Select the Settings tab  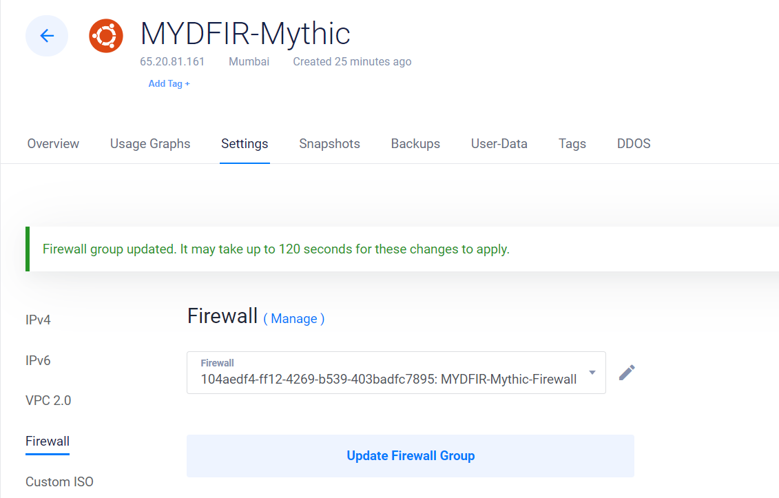245,144
